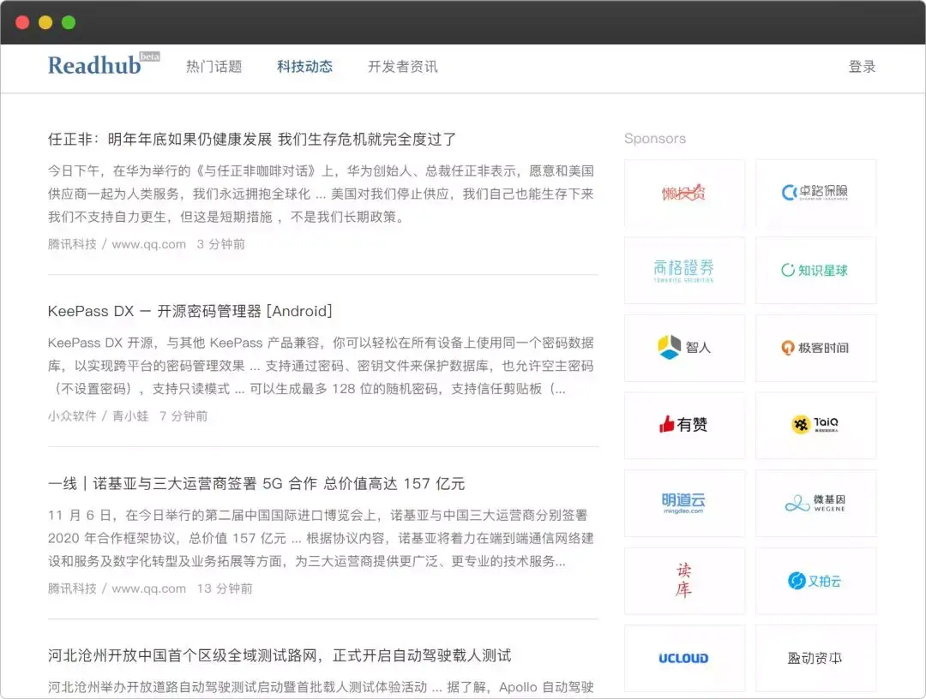This screenshot has width=926, height=699.
Task: Open the 又拍云 sponsor logo
Action: pyautogui.click(x=815, y=581)
